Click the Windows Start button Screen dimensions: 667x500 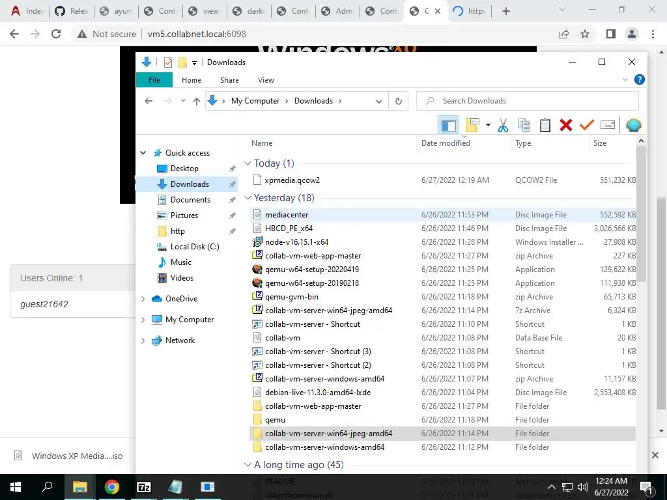tap(16, 487)
